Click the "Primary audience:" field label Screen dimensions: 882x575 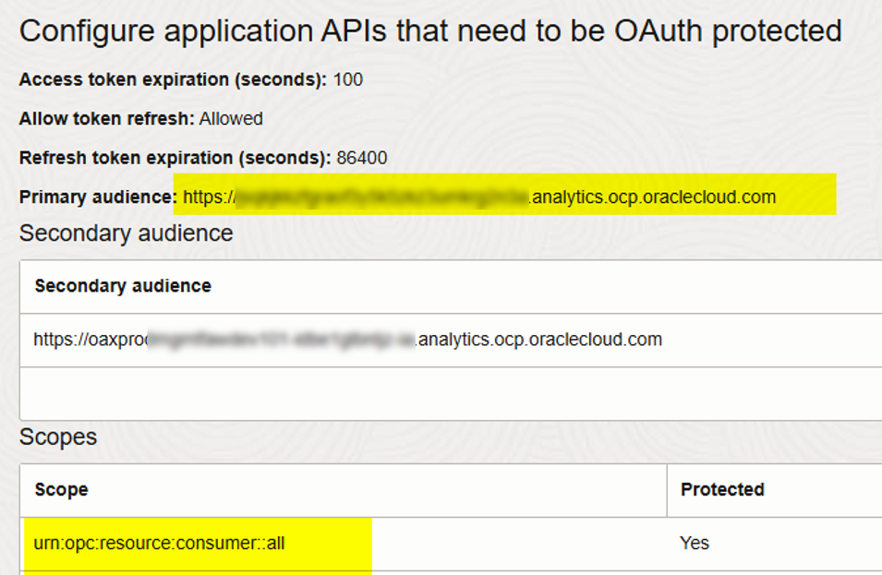tap(97, 197)
